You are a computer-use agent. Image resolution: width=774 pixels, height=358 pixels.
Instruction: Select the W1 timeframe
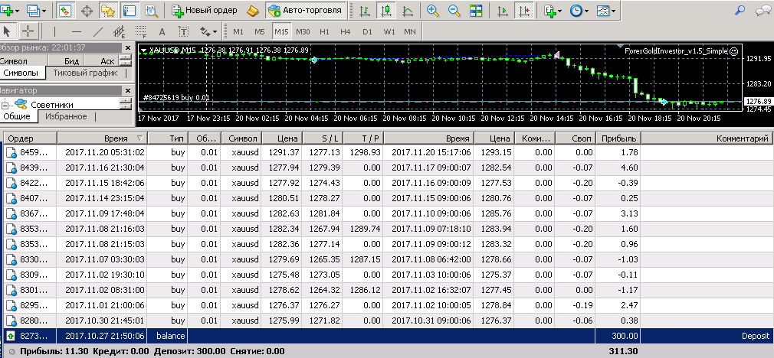(389, 32)
